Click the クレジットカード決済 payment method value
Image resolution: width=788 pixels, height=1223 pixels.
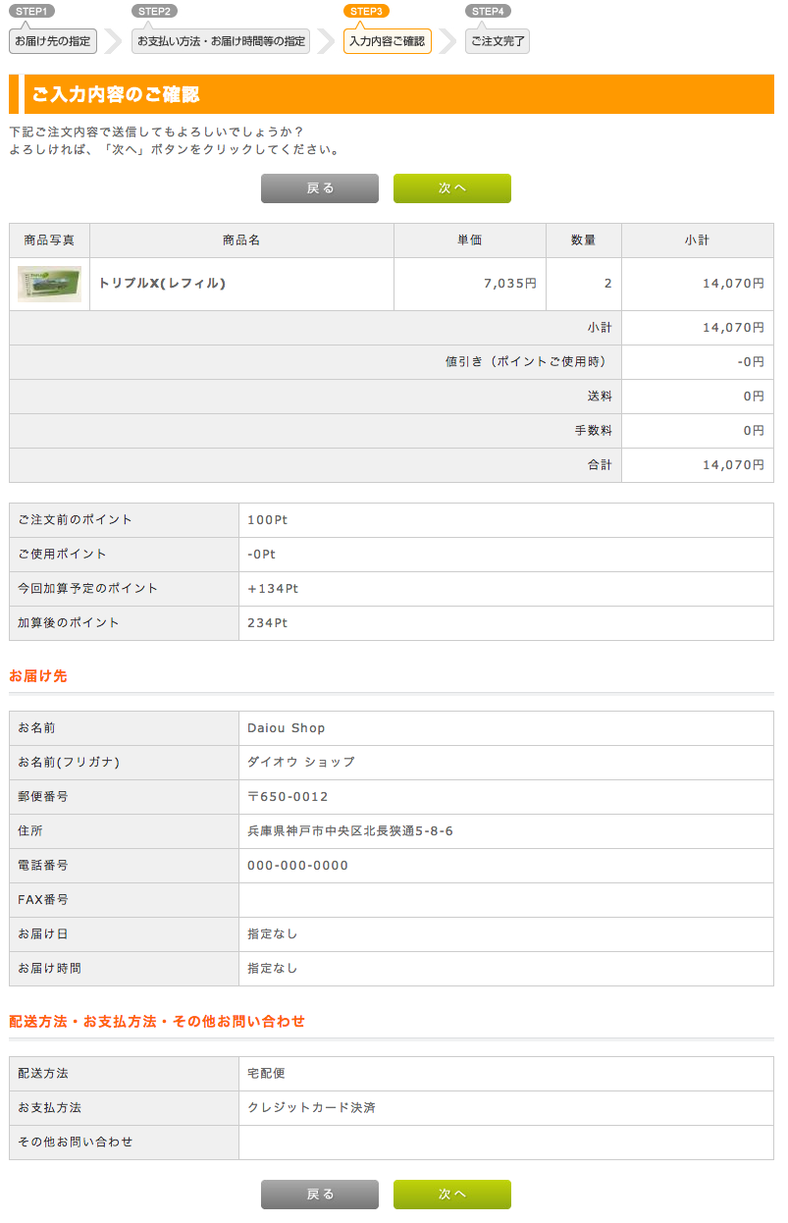[311, 1108]
